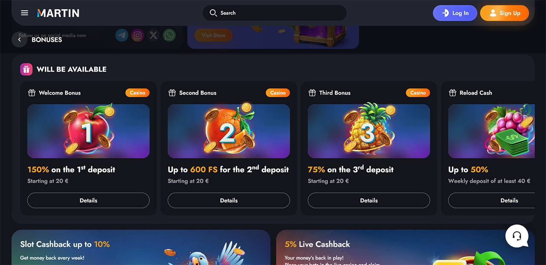Click the Telegram social icon
The width and height of the screenshot is (546, 265).
pos(122,35)
